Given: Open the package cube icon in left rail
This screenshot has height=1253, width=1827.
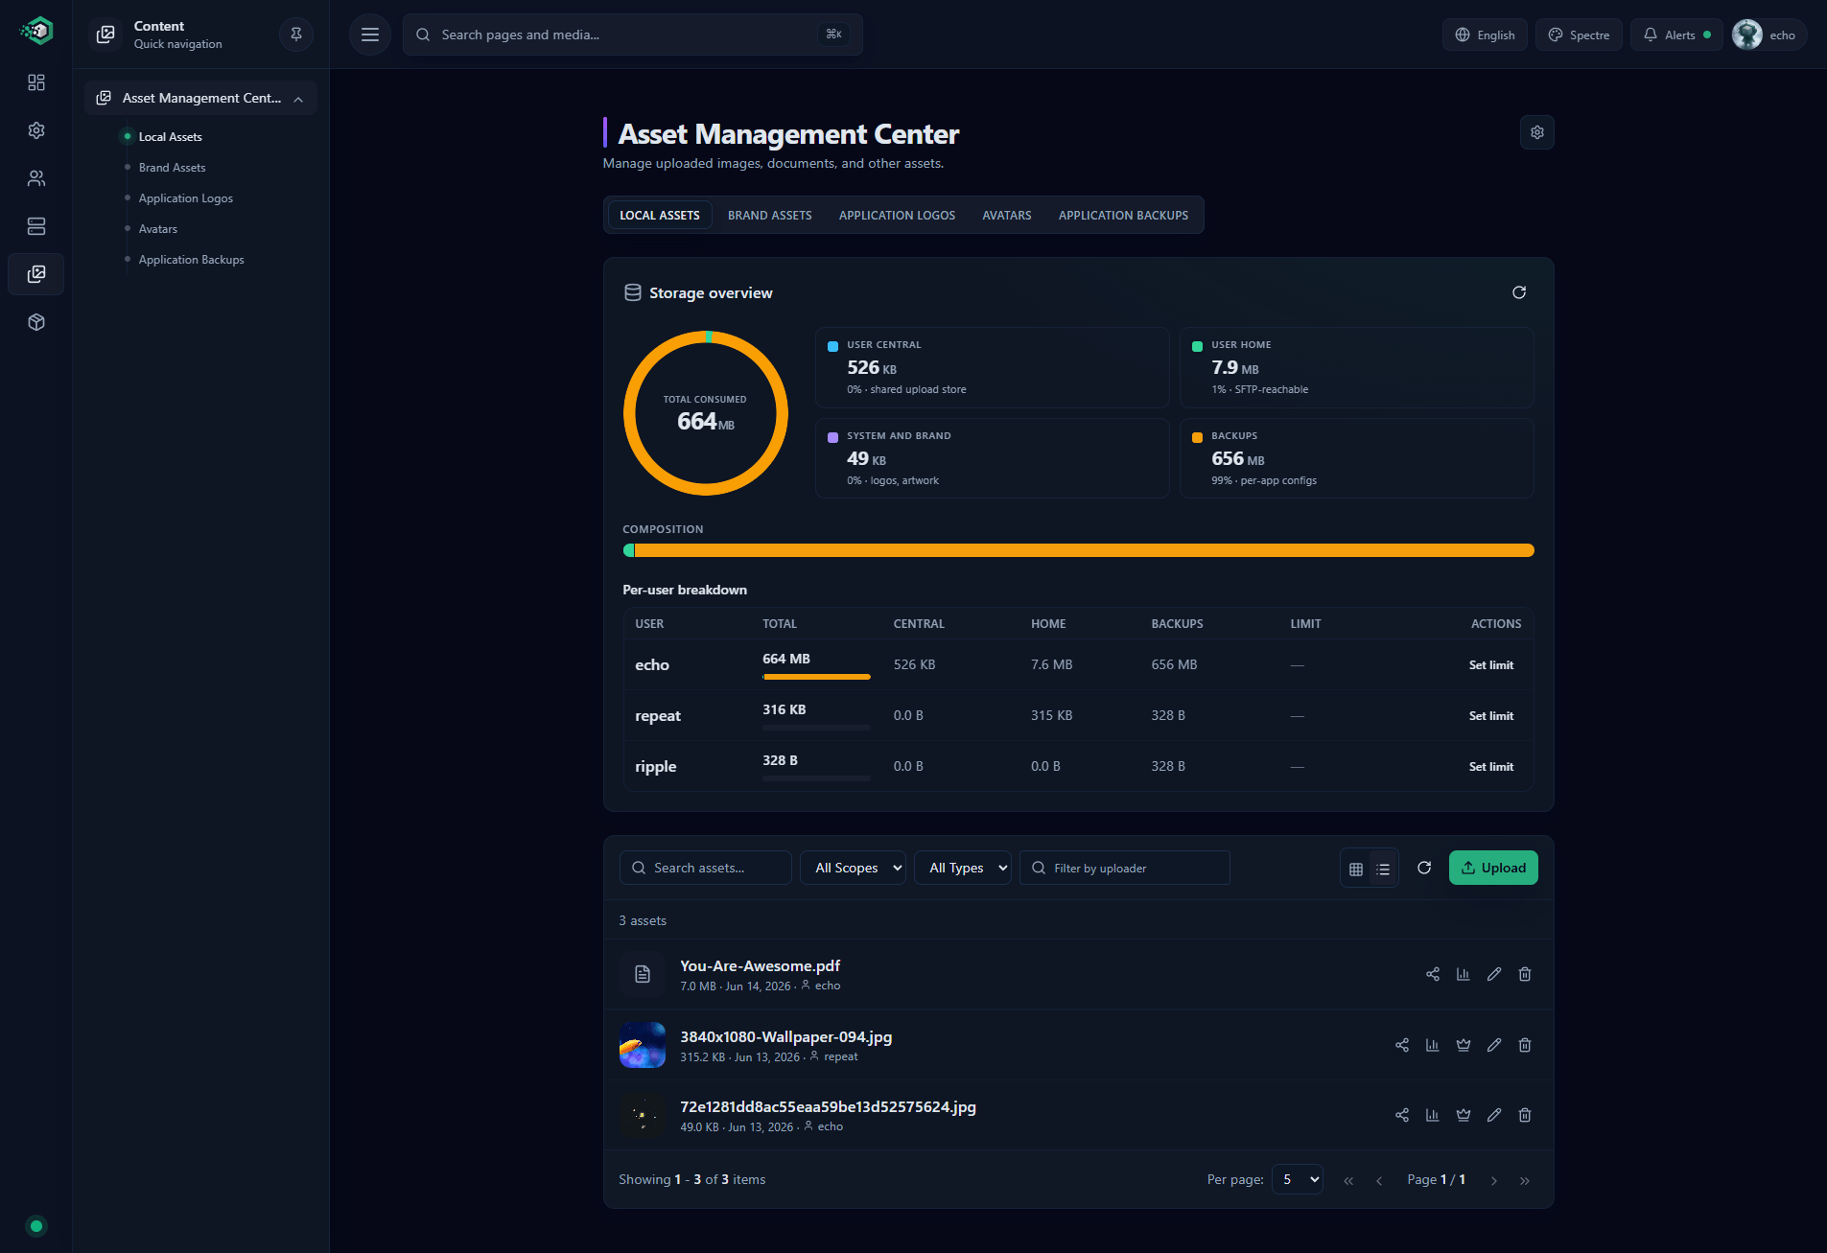Looking at the screenshot, I should point(36,322).
